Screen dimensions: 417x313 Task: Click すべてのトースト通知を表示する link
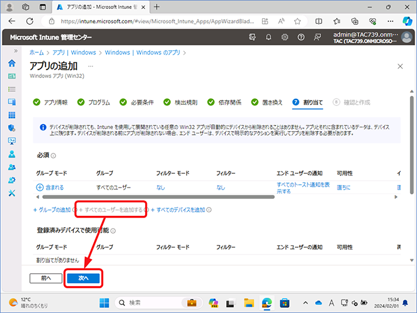303,188
